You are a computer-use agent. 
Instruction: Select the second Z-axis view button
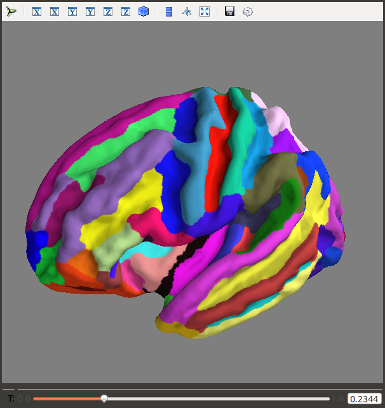tap(126, 11)
